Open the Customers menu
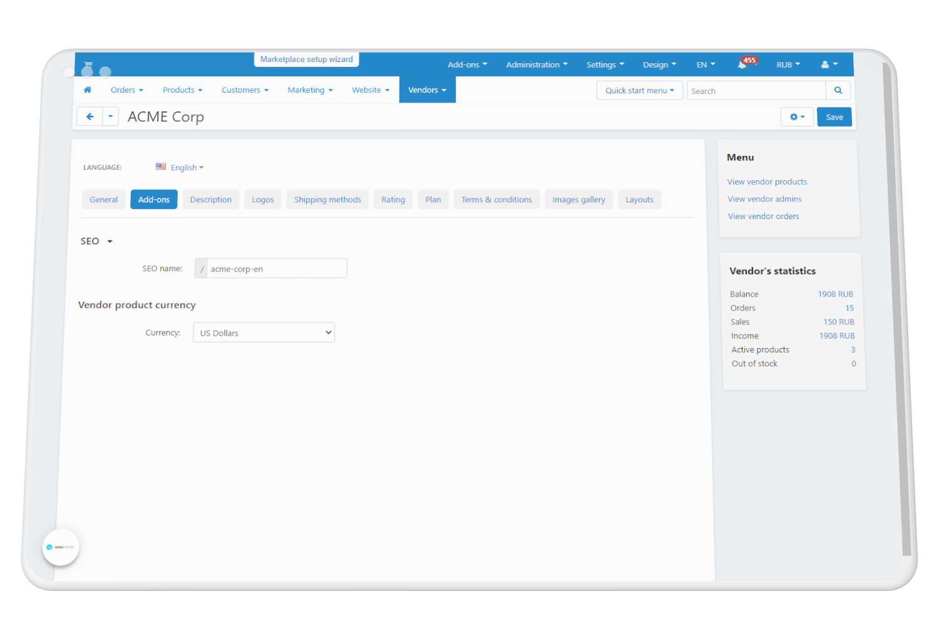This screenshot has height=626, width=939. (245, 90)
